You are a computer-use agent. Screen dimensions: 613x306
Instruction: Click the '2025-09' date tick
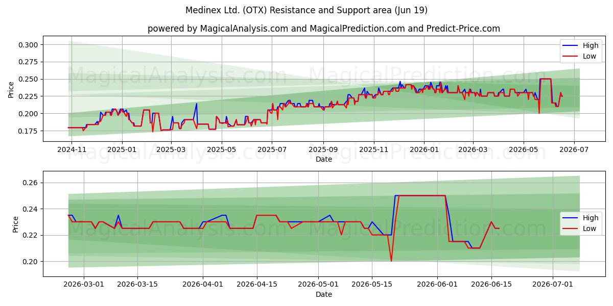[323, 150]
